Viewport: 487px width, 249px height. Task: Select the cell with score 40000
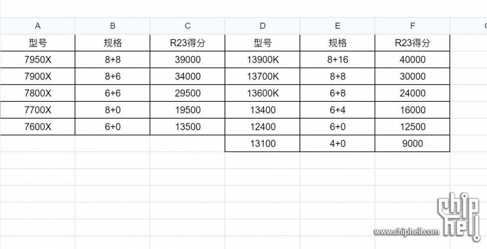412,60
